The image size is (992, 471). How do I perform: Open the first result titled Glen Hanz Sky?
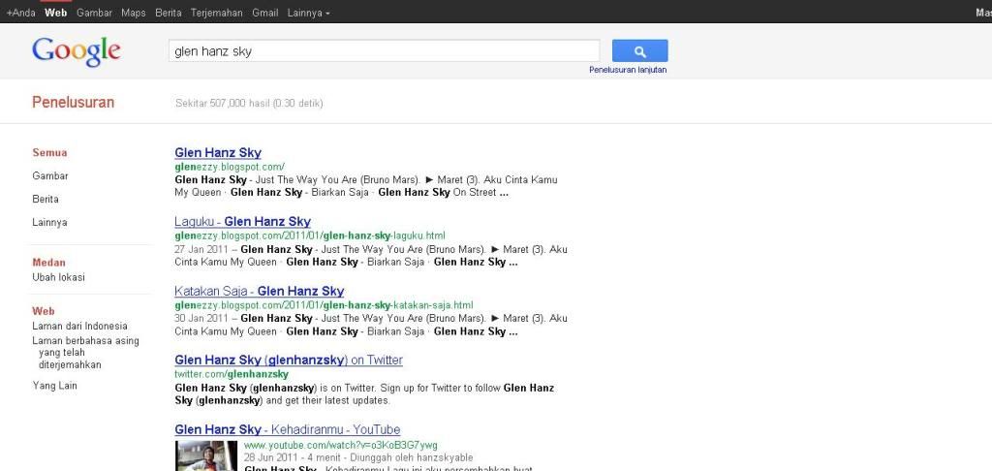click(x=218, y=152)
